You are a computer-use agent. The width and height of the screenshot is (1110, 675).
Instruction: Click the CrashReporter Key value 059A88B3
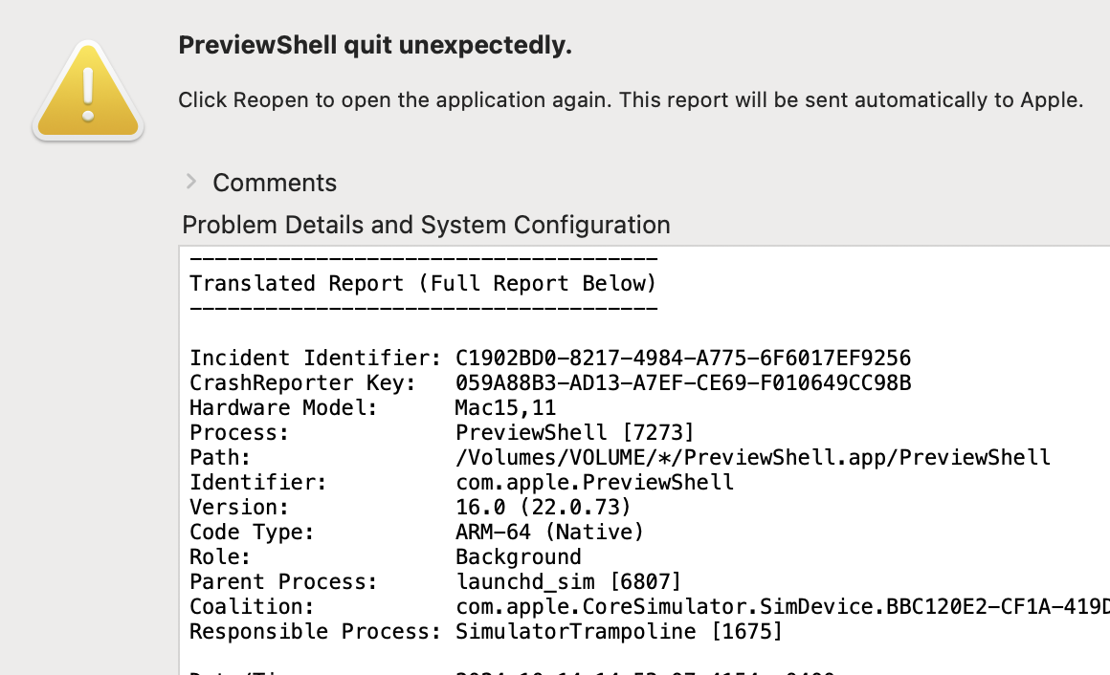[x=683, y=382]
